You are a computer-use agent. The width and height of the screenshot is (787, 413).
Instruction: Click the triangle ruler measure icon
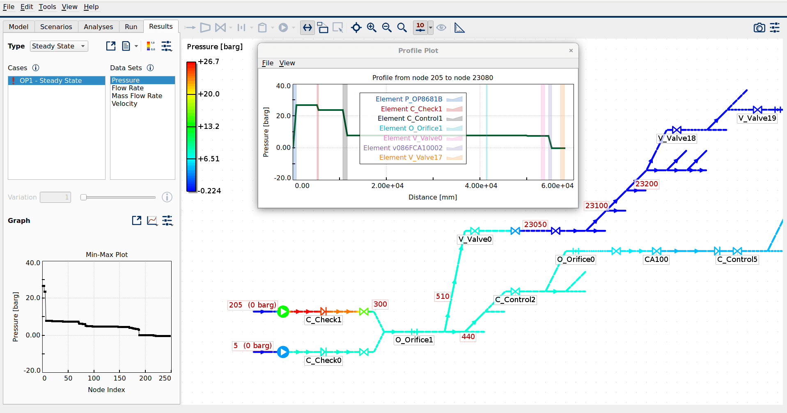click(x=459, y=28)
